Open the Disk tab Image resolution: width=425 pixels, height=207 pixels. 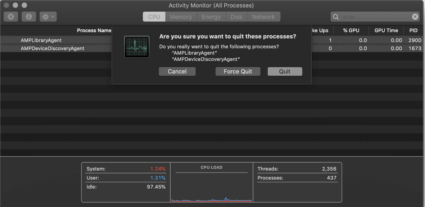point(236,17)
